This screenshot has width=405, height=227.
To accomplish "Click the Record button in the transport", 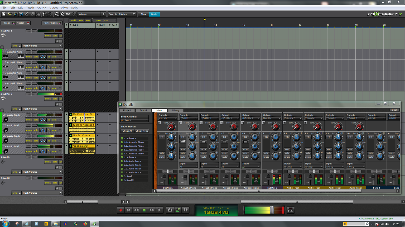I will point(121,210).
